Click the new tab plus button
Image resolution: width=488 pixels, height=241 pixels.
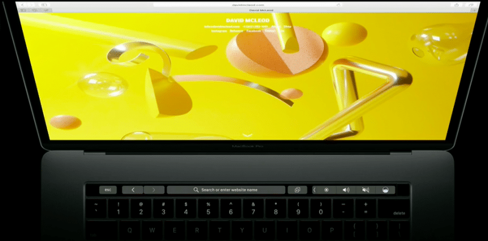[474, 10]
